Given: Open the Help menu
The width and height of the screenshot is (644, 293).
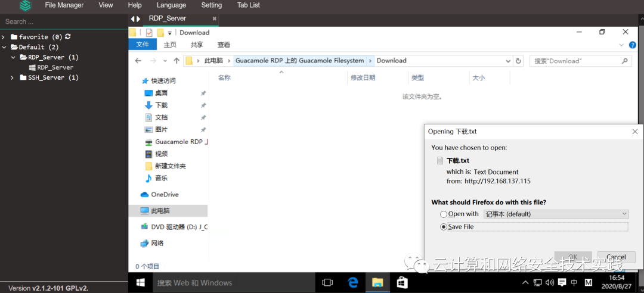Looking at the screenshot, I should [135, 5].
